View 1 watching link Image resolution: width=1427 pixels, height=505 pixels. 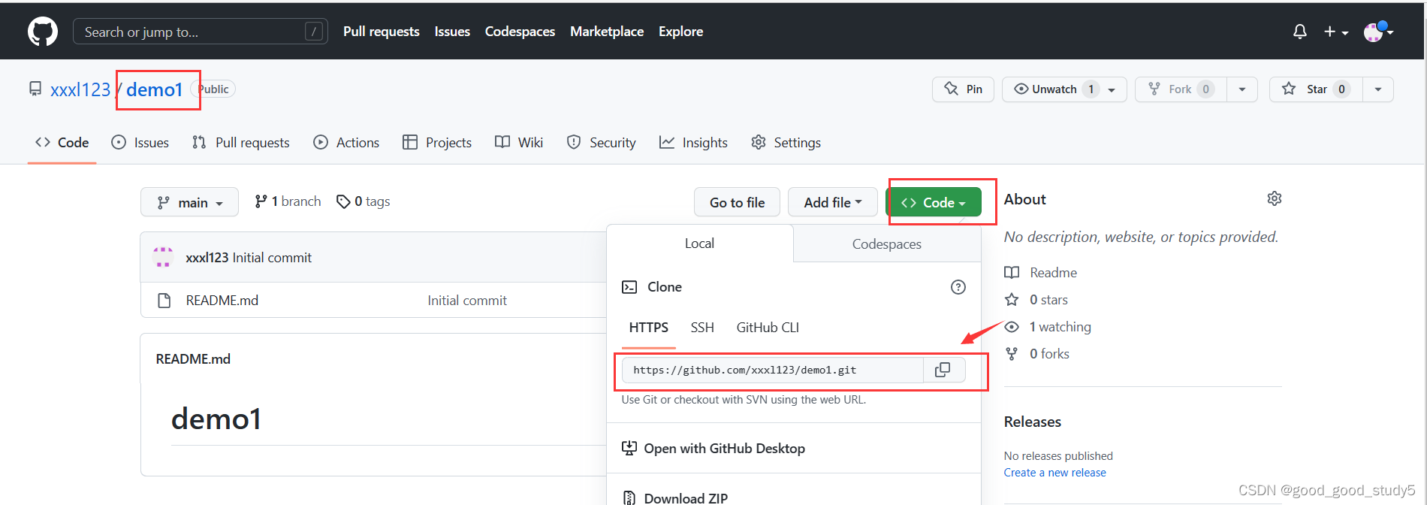click(1048, 327)
